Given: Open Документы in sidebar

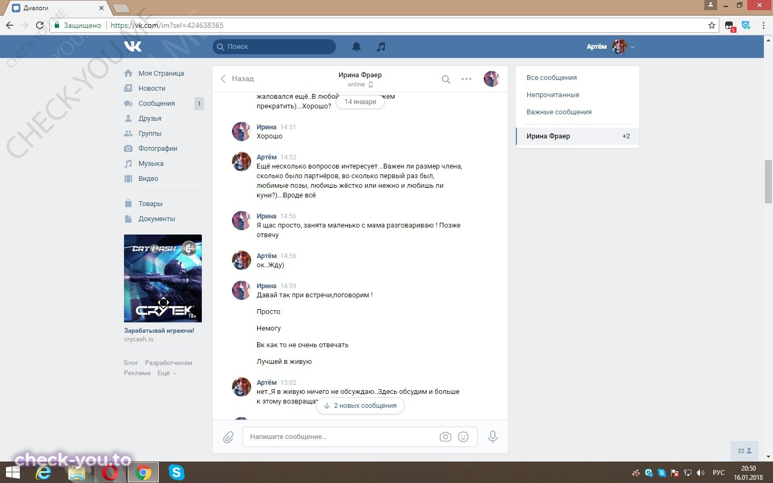Looking at the screenshot, I should pos(157,219).
